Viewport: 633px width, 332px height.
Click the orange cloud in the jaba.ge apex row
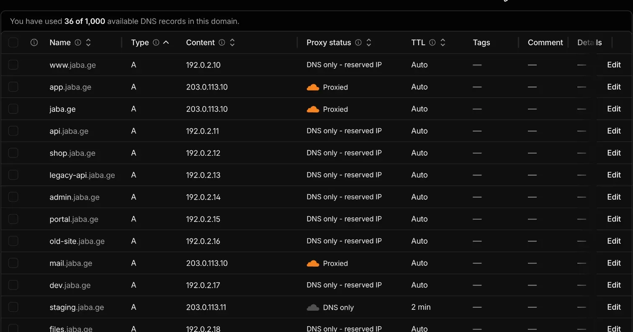tap(313, 109)
